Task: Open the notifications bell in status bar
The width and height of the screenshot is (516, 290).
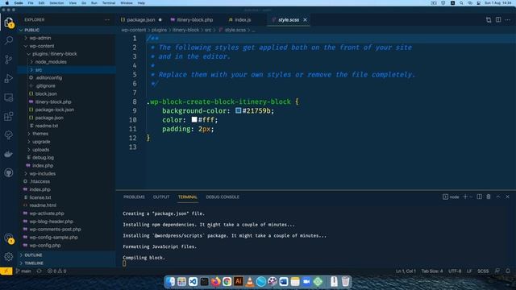Action: (508, 271)
